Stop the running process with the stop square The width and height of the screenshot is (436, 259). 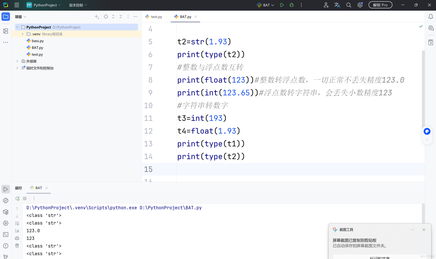pos(25,198)
